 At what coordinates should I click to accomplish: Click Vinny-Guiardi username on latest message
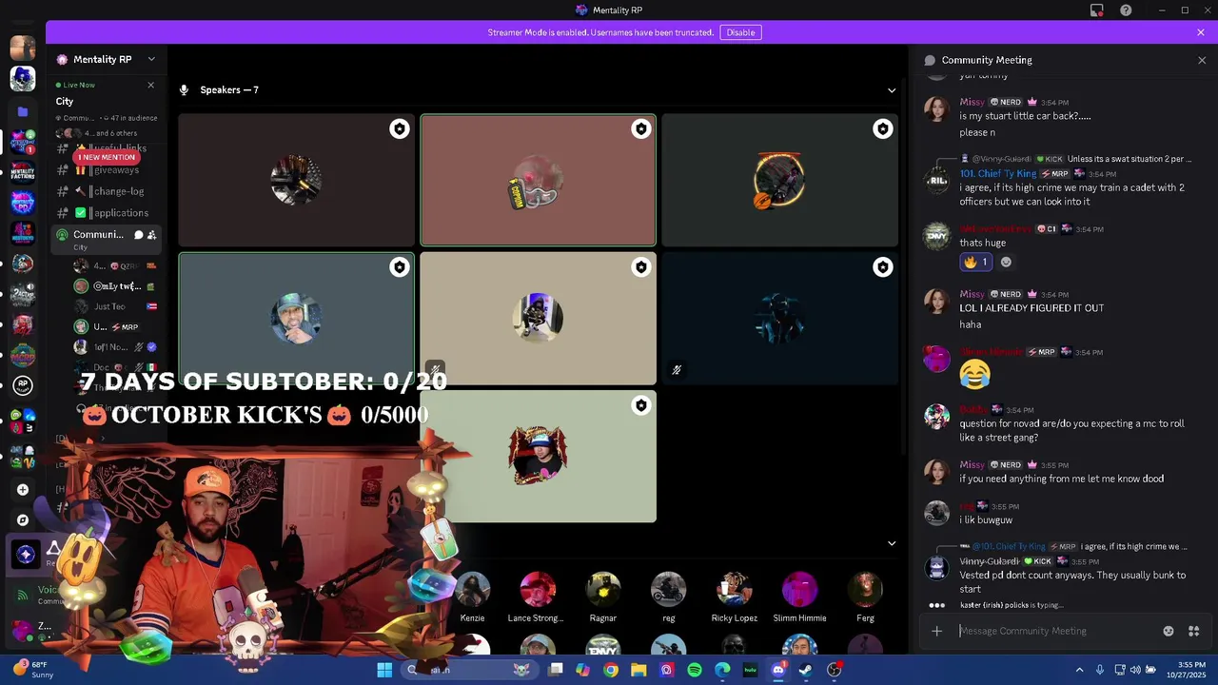click(x=989, y=561)
